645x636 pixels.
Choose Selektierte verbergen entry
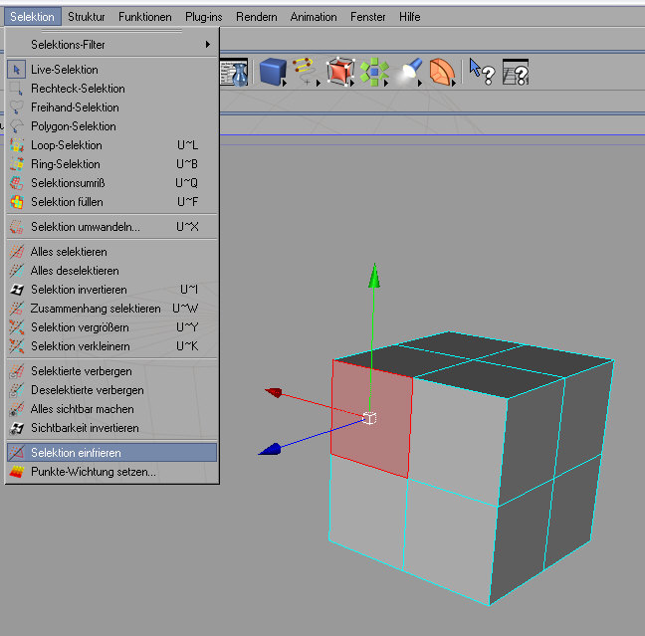(x=111, y=371)
